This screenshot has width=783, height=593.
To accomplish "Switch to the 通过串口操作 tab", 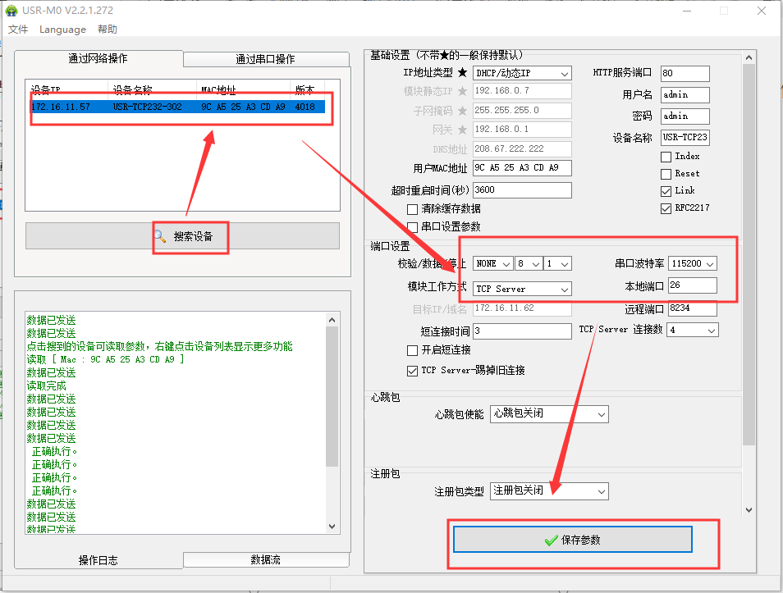I will (x=264, y=59).
